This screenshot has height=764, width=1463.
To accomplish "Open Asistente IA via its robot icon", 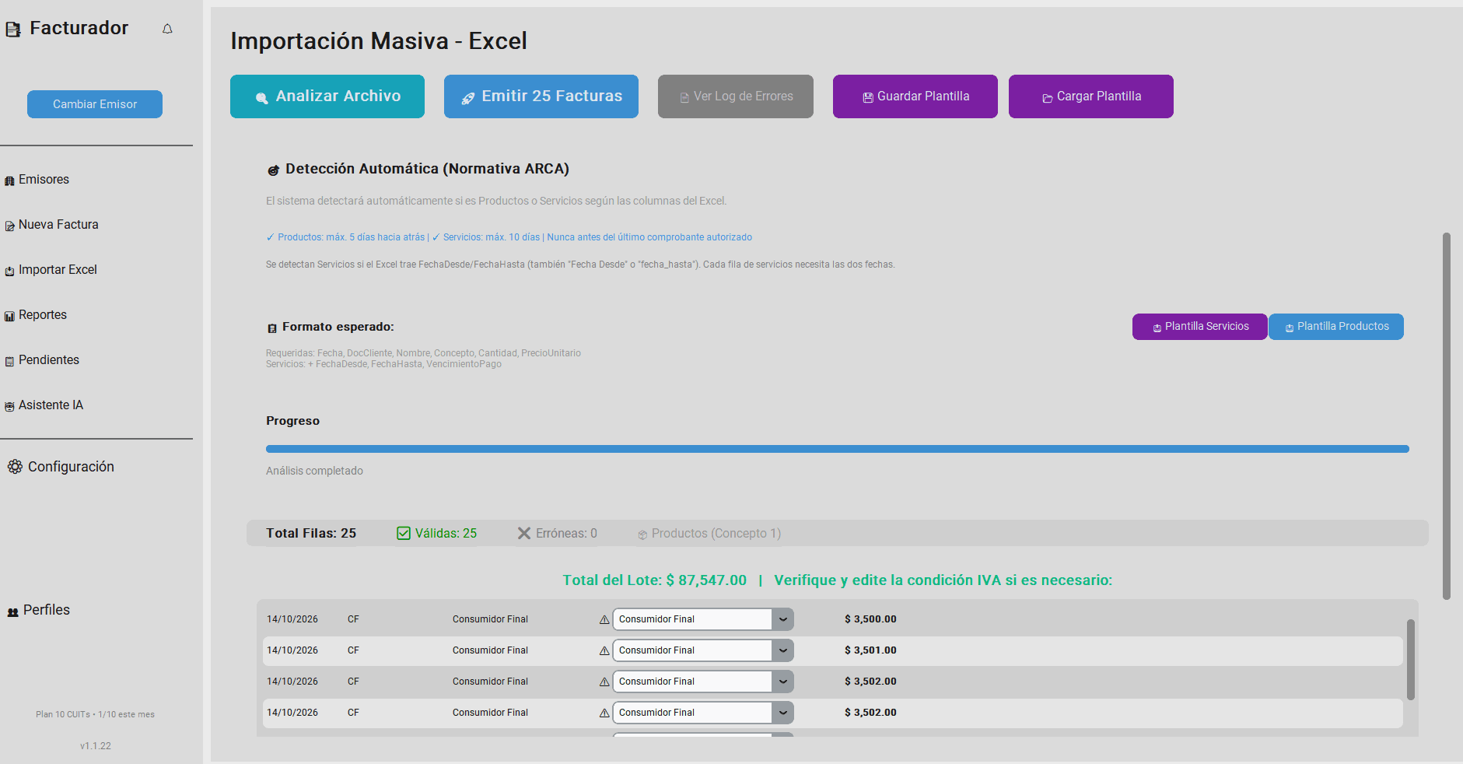I will (9, 406).
